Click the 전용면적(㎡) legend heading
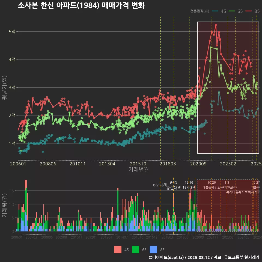 tap(200, 11)
